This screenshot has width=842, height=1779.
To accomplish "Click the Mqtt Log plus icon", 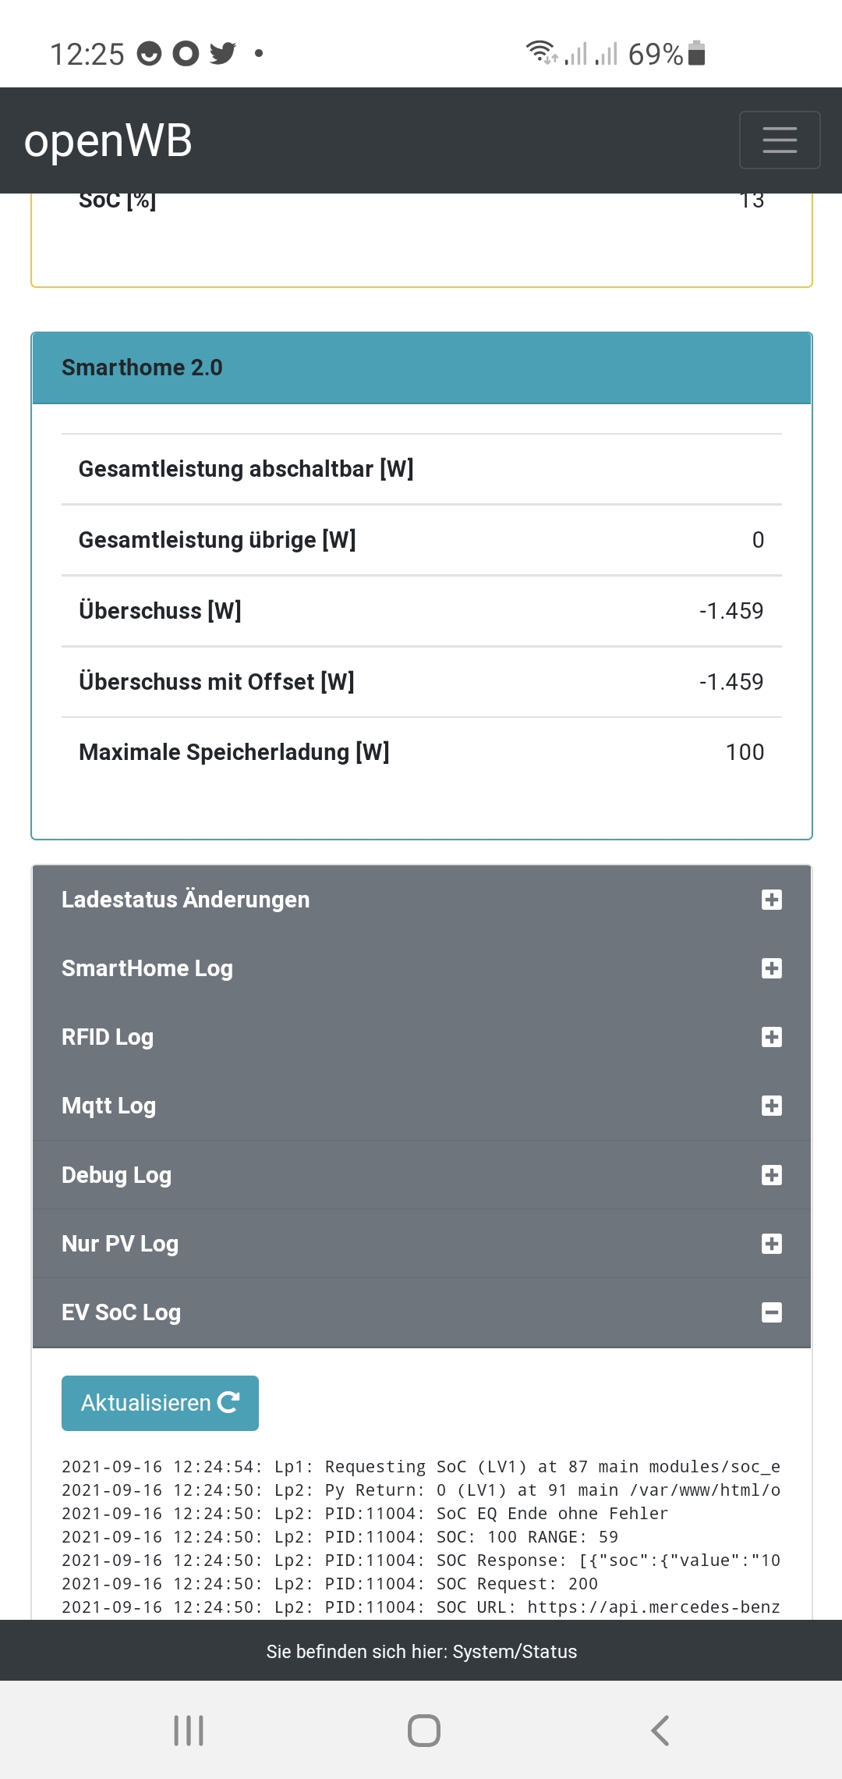I will (771, 1106).
